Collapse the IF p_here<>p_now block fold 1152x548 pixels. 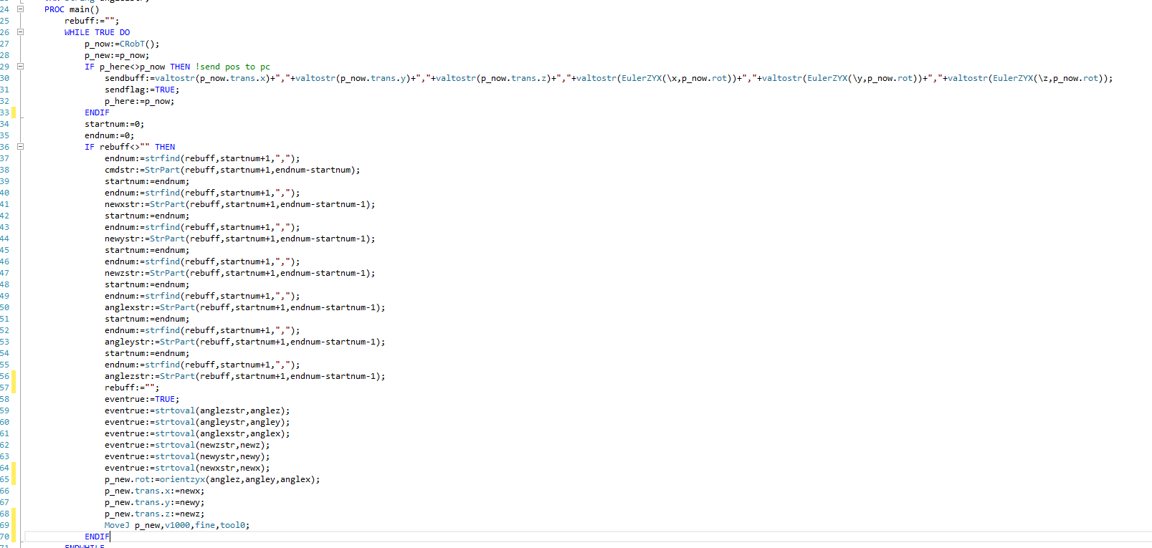(x=20, y=67)
